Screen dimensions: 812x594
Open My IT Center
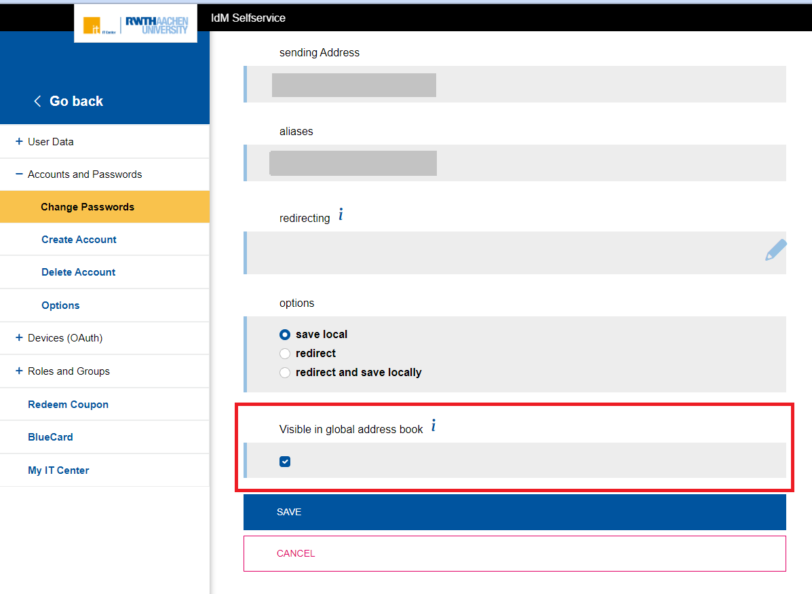click(58, 470)
